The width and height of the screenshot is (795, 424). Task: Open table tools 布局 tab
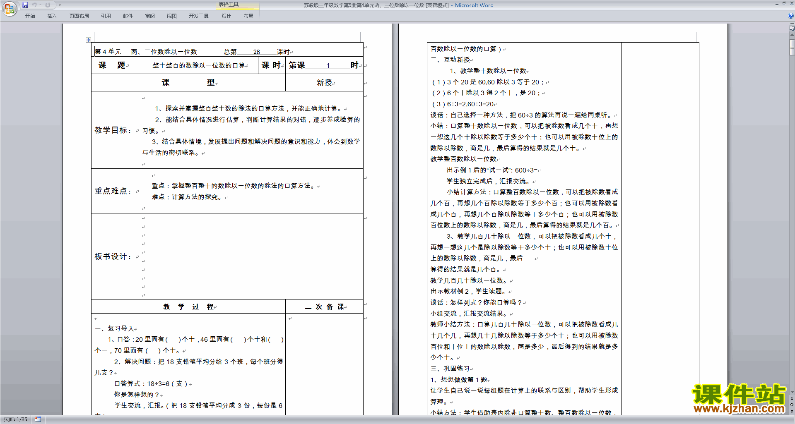click(248, 16)
